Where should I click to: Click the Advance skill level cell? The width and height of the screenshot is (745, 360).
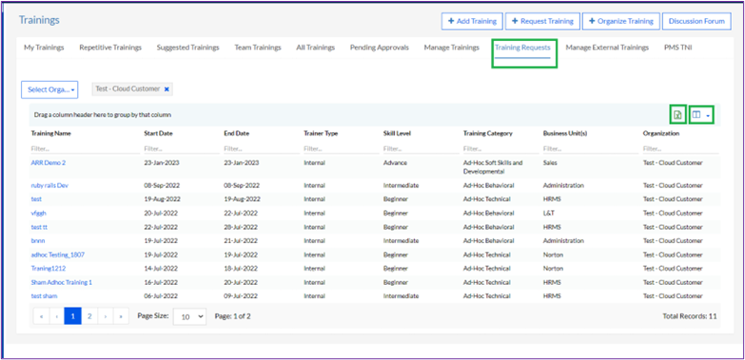coord(395,162)
